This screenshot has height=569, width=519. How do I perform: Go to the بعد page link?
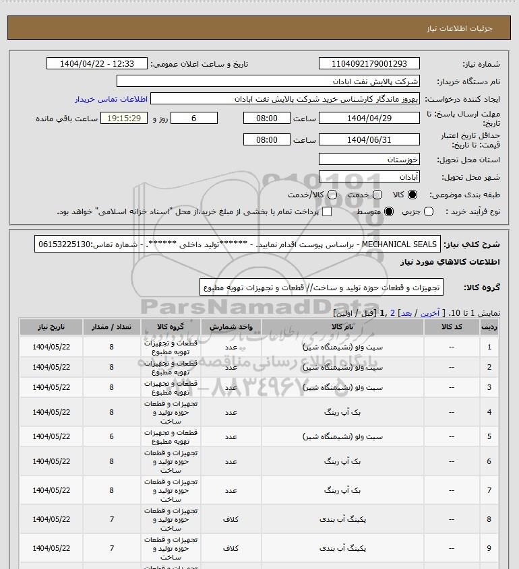coord(406,313)
